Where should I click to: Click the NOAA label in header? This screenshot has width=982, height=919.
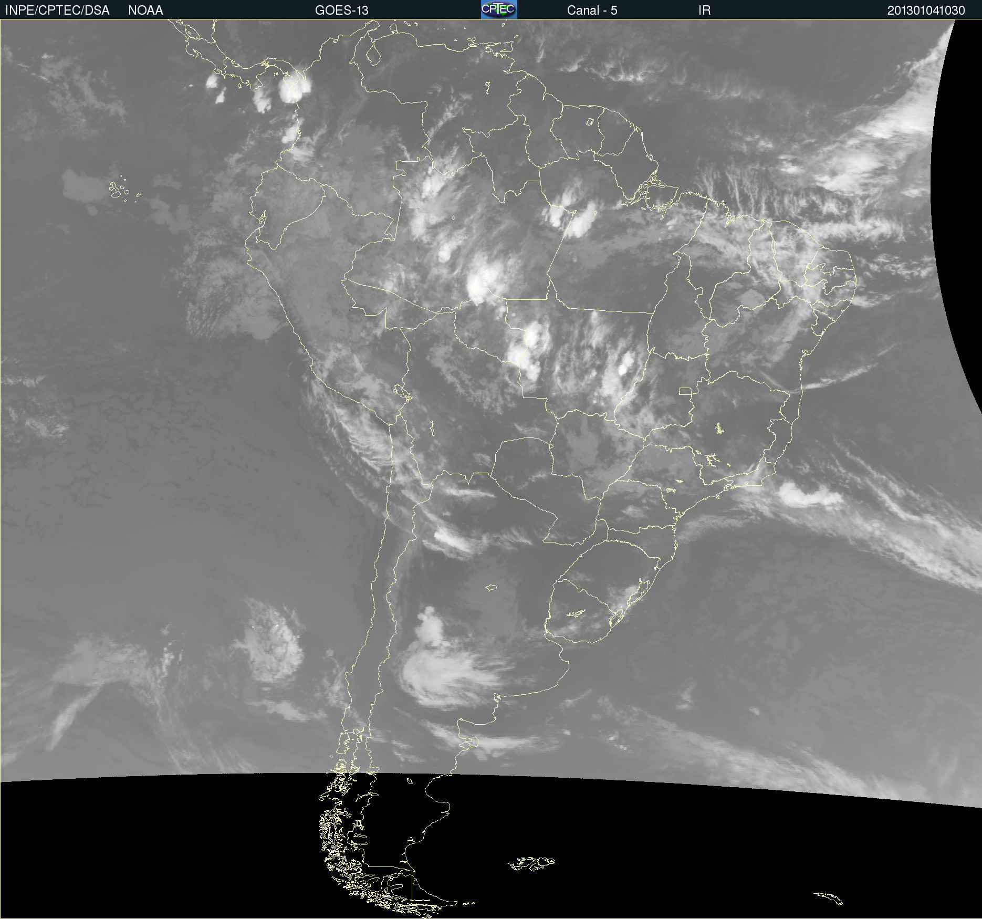(145, 11)
